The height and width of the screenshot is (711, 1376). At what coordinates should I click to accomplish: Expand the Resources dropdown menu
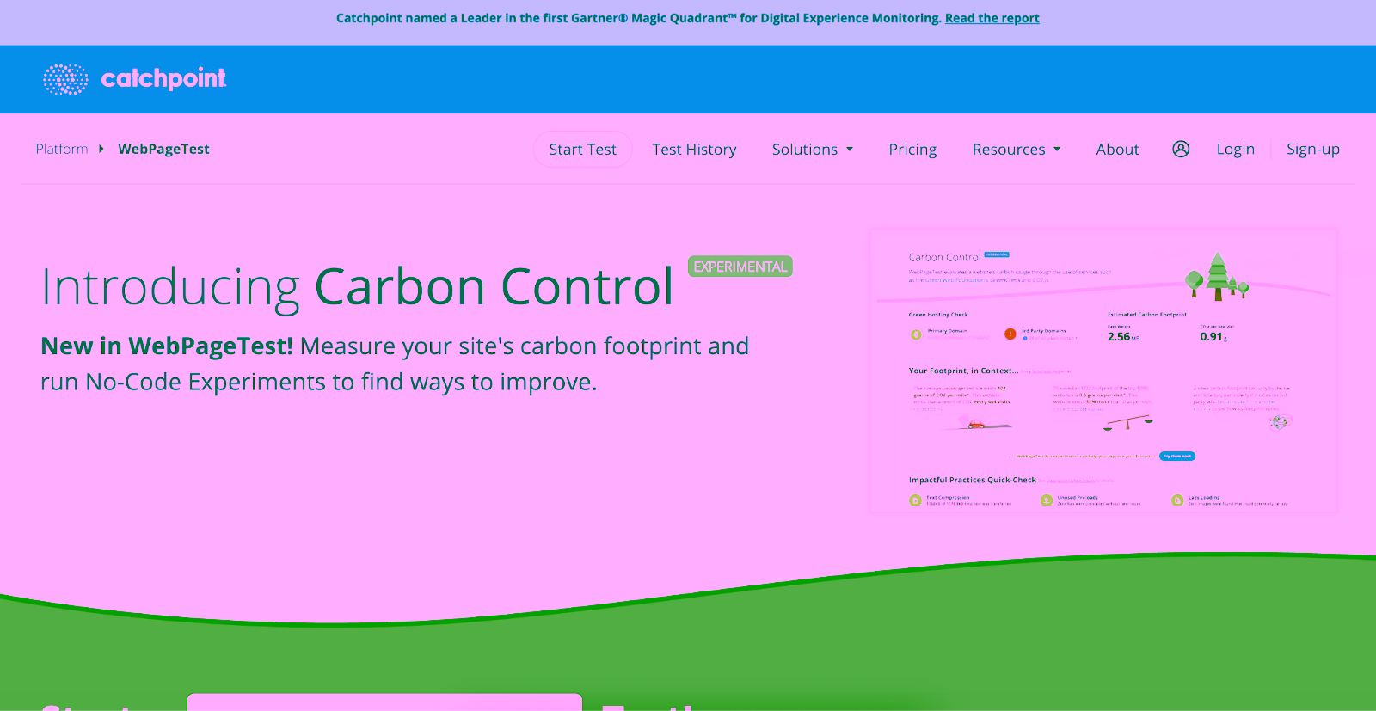pyautogui.click(x=1017, y=149)
